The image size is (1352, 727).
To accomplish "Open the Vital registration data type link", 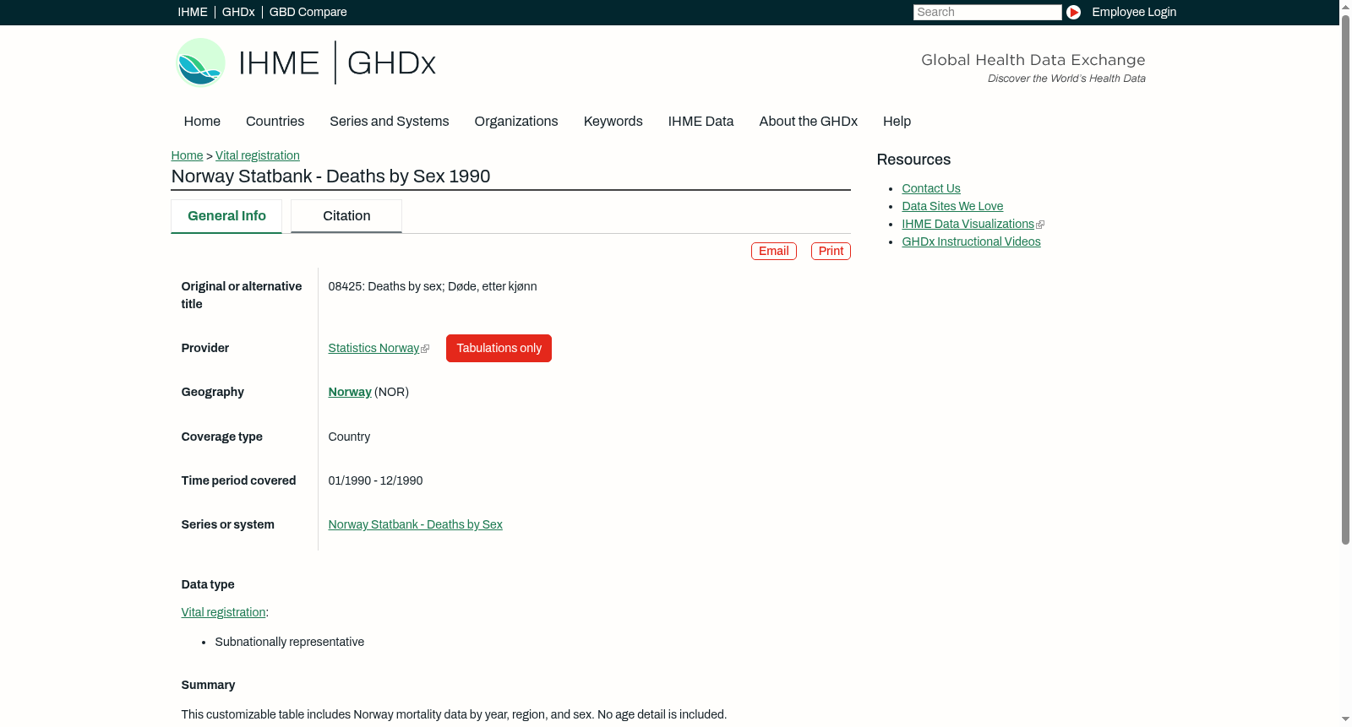I will (224, 612).
